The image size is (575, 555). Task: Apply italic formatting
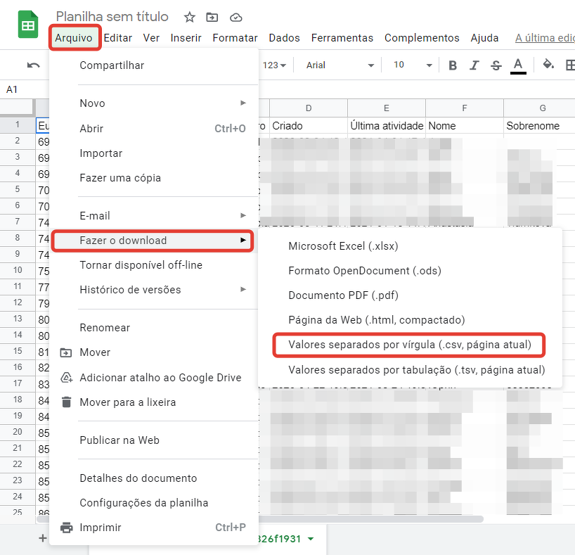pos(474,65)
